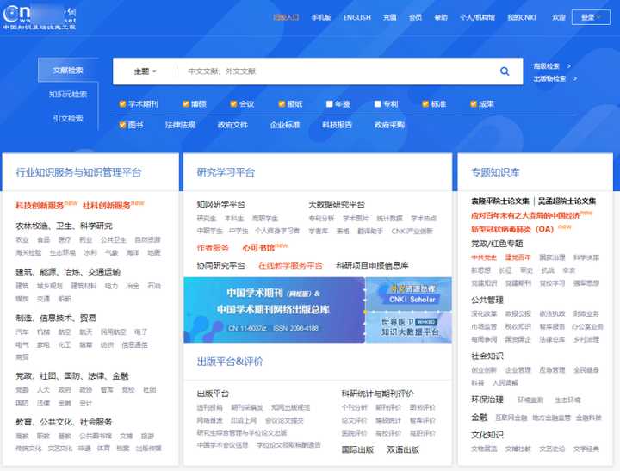Uncheck the 图书 checkbox

click(123, 125)
